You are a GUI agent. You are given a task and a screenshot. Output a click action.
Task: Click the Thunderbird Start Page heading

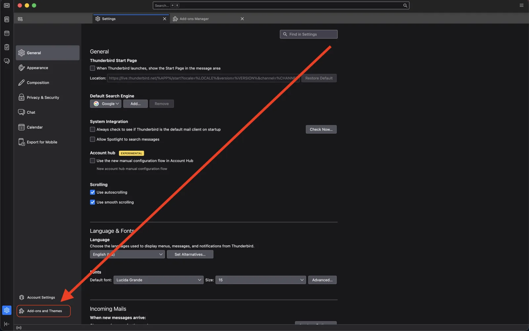[113, 61]
